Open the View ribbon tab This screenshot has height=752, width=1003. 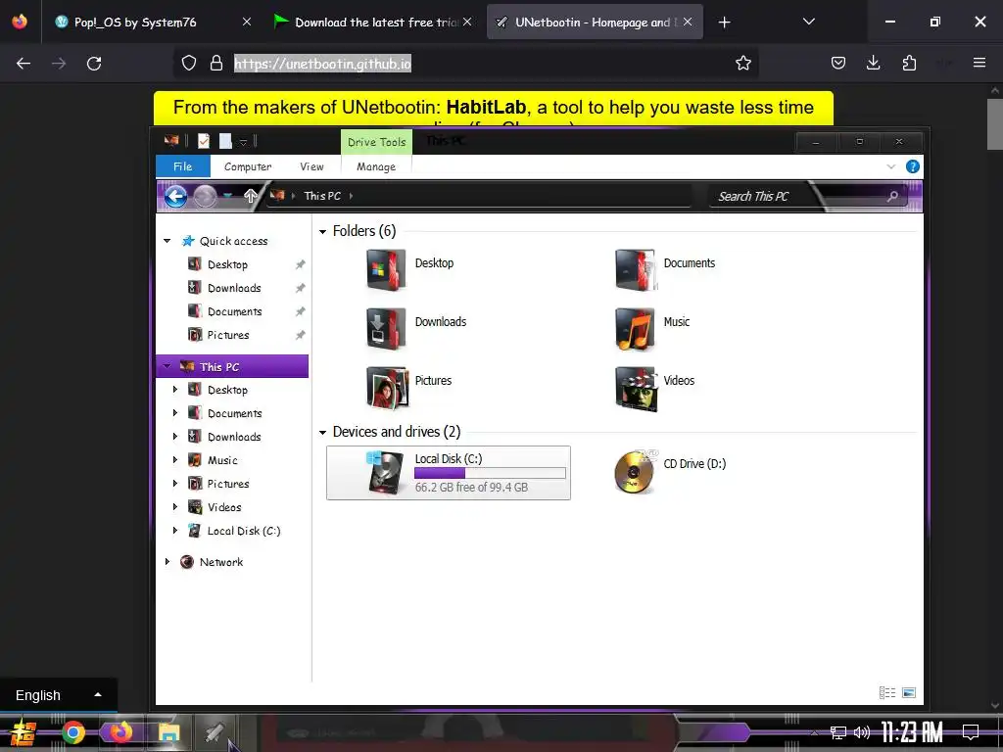click(311, 166)
